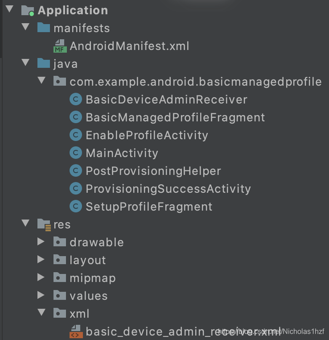Image resolution: width=329 pixels, height=340 pixels.
Task: Select the mipmap resource folder
Action: point(93,278)
